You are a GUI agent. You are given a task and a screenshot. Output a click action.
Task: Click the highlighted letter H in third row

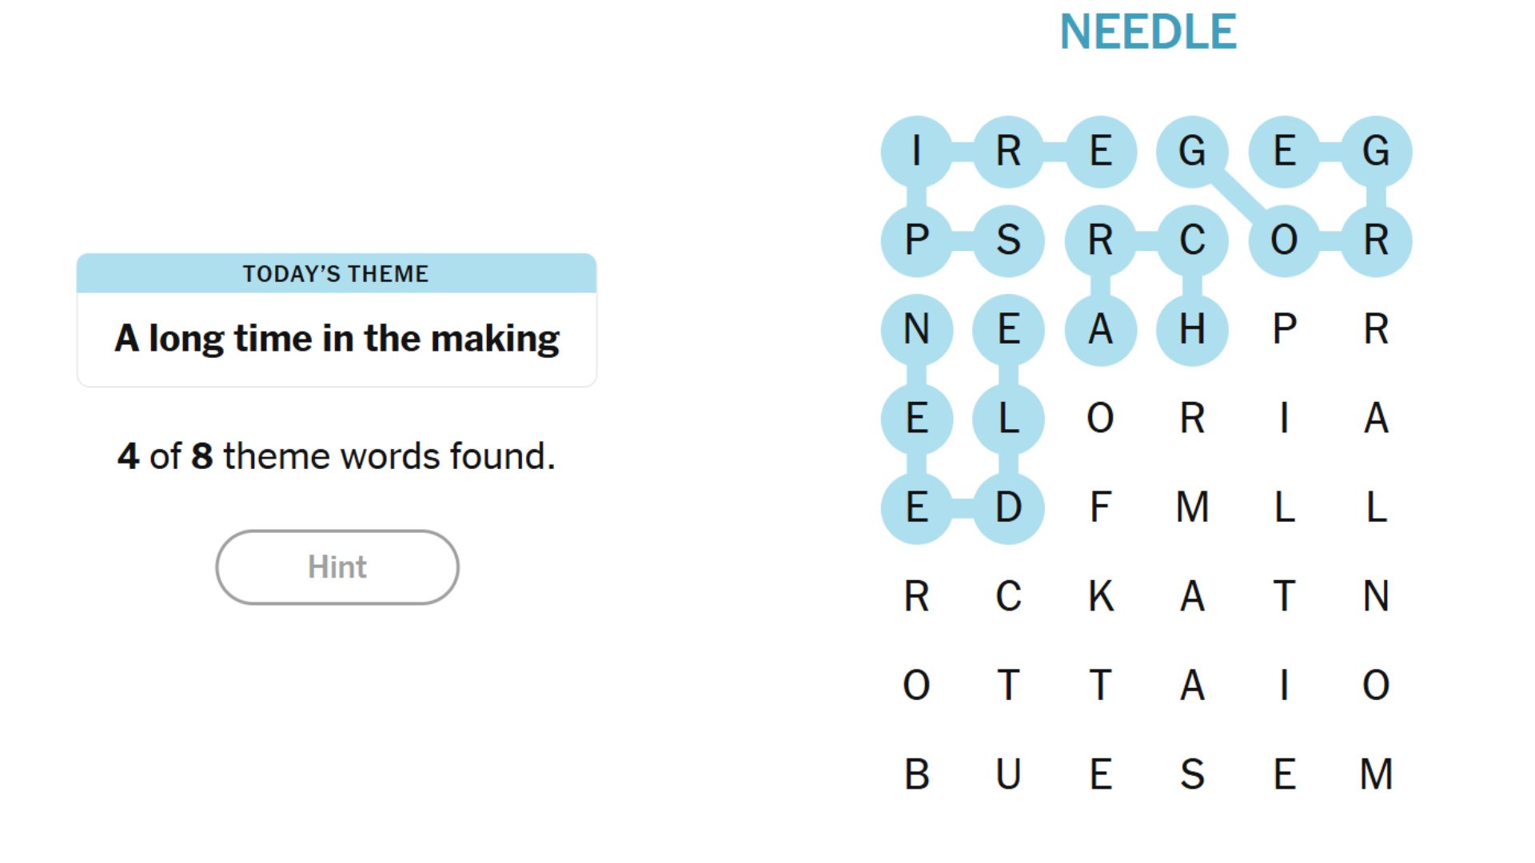pyautogui.click(x=1193, y=329)
